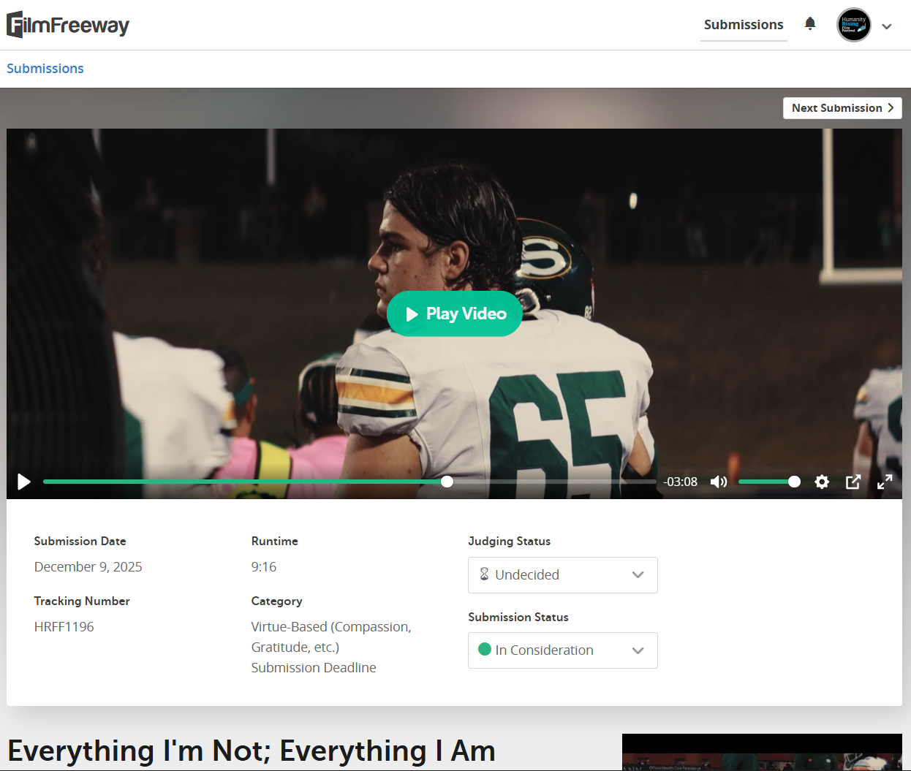Image resolution: width=911 pixels, height=771 pixels.
Task: Select the tracking number HRFF1196
Action: (x=64, y=627)
